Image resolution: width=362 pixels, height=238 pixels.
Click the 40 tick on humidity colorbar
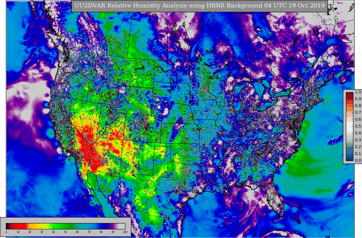pos(54,232)
